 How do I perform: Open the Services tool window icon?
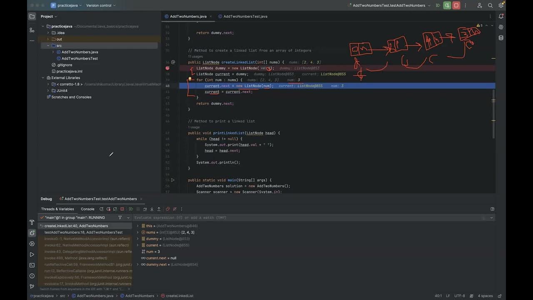(32, 244)
